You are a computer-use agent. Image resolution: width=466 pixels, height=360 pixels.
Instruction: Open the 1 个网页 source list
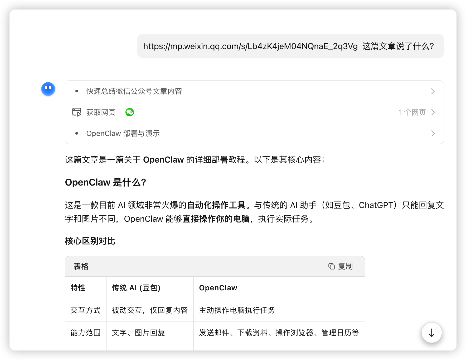click(412, 112)
